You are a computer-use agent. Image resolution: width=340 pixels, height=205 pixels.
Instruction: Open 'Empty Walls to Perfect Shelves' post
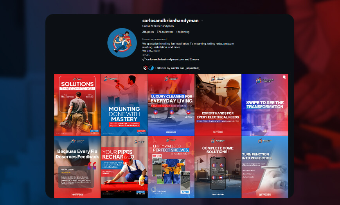(171, 167)
